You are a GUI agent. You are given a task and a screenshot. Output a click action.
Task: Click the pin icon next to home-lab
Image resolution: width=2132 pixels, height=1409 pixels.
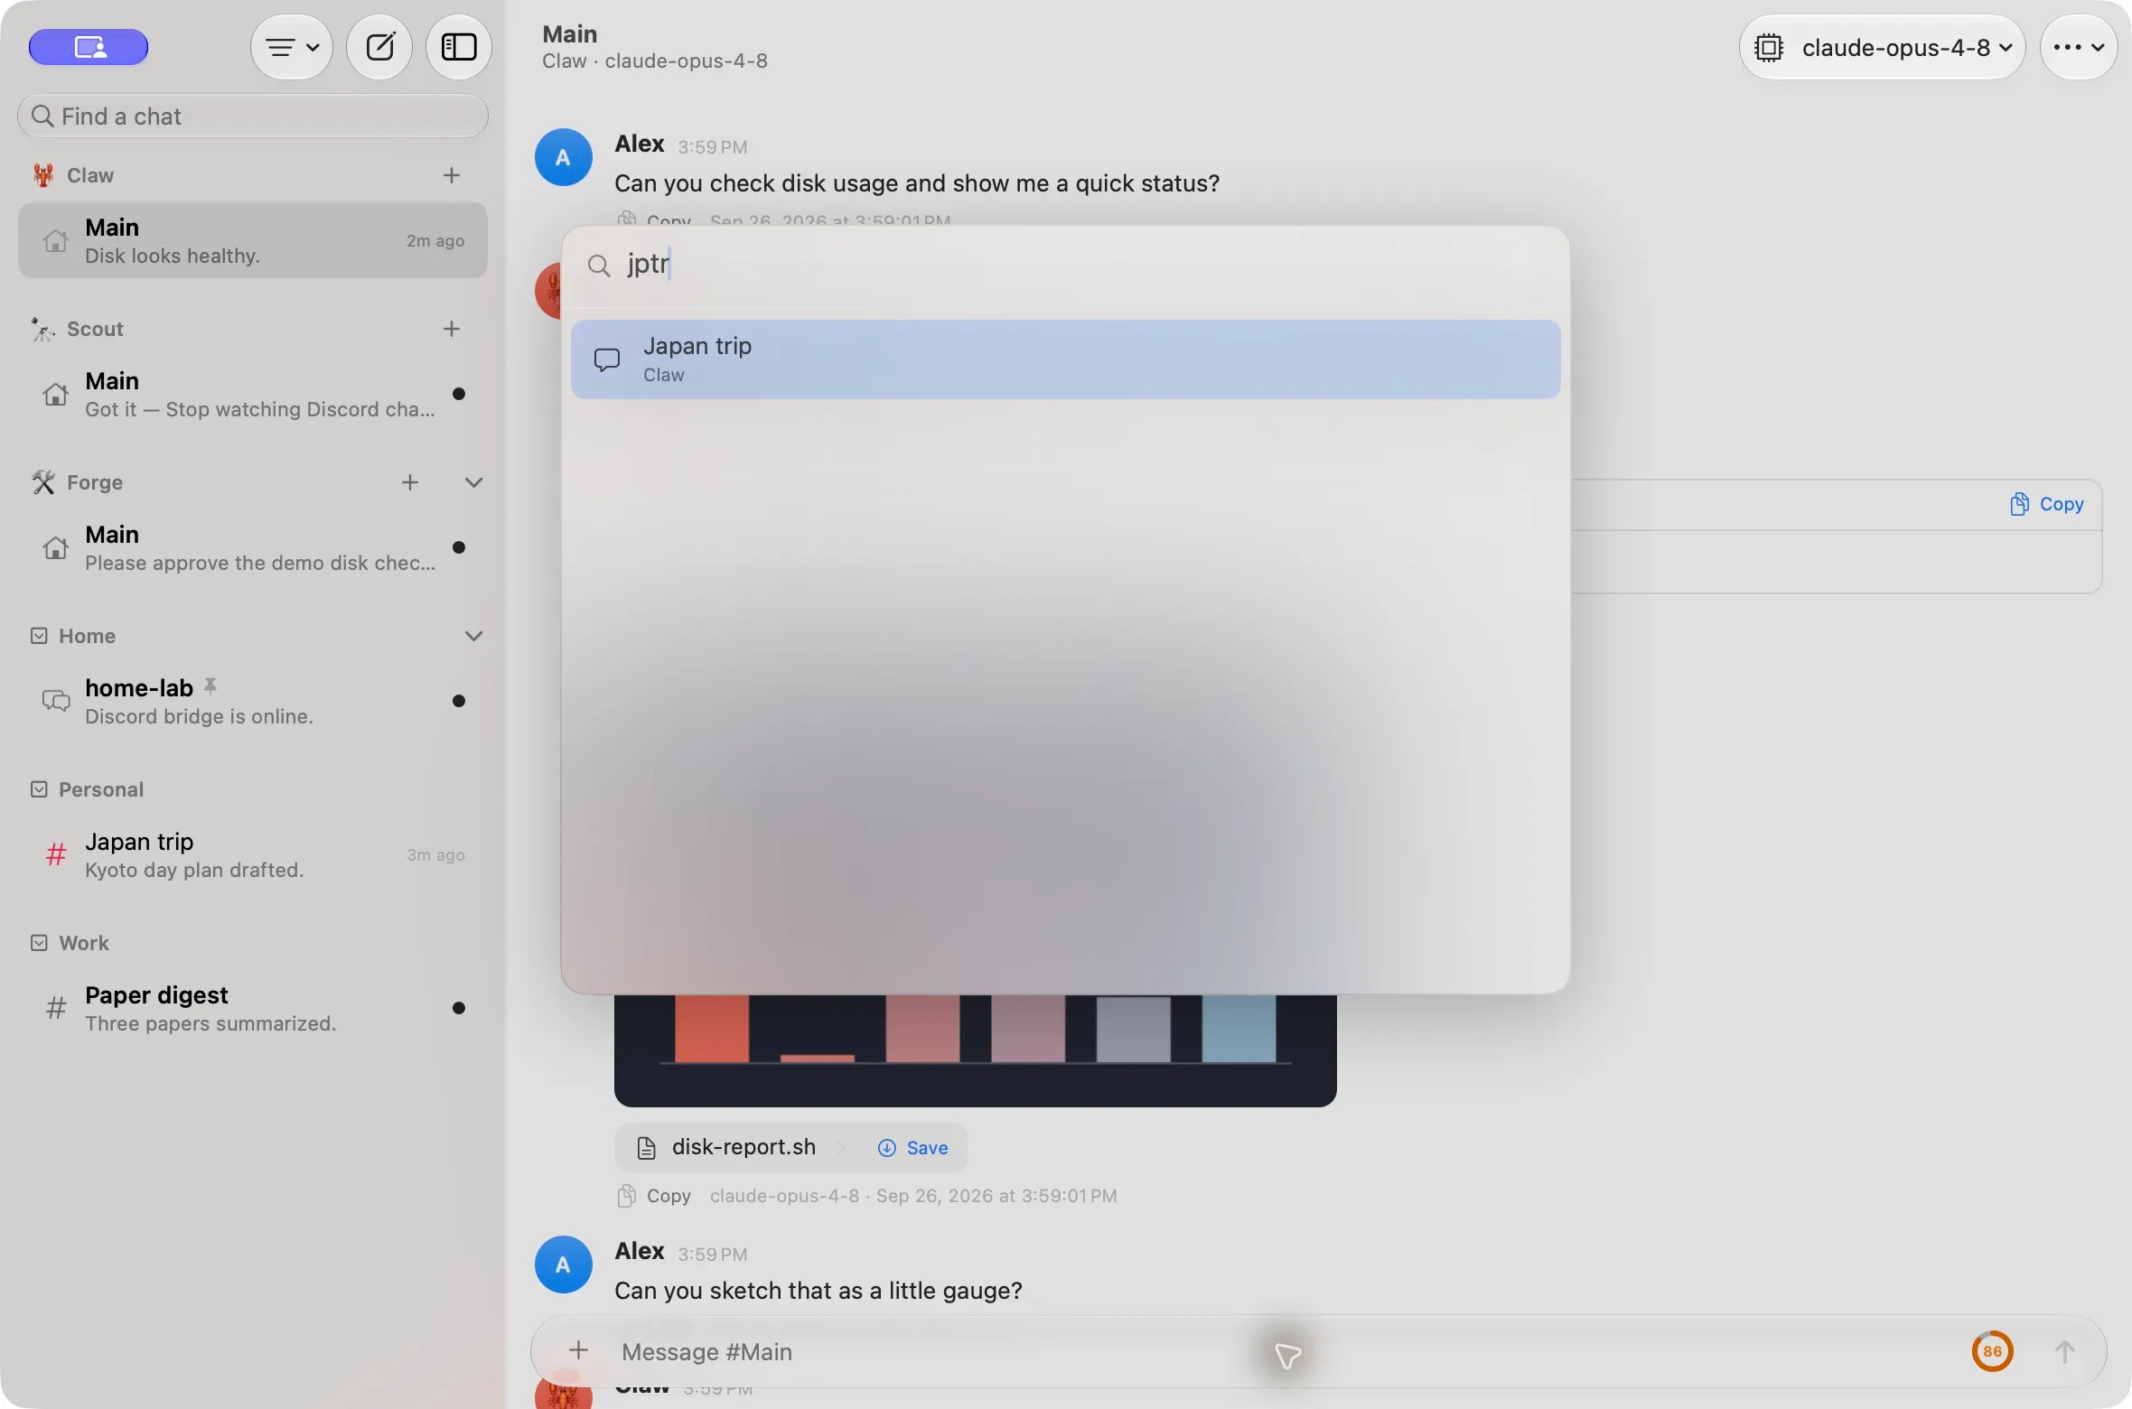(x=210, y=686)
